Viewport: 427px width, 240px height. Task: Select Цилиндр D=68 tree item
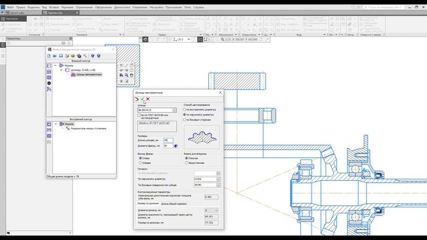click(x=83, y=70)
